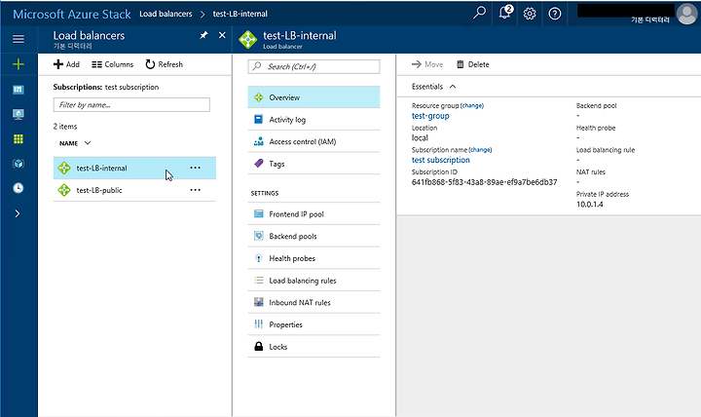
Task: Open the Recent clock icon in sidebar
Action: coord(18,188)
